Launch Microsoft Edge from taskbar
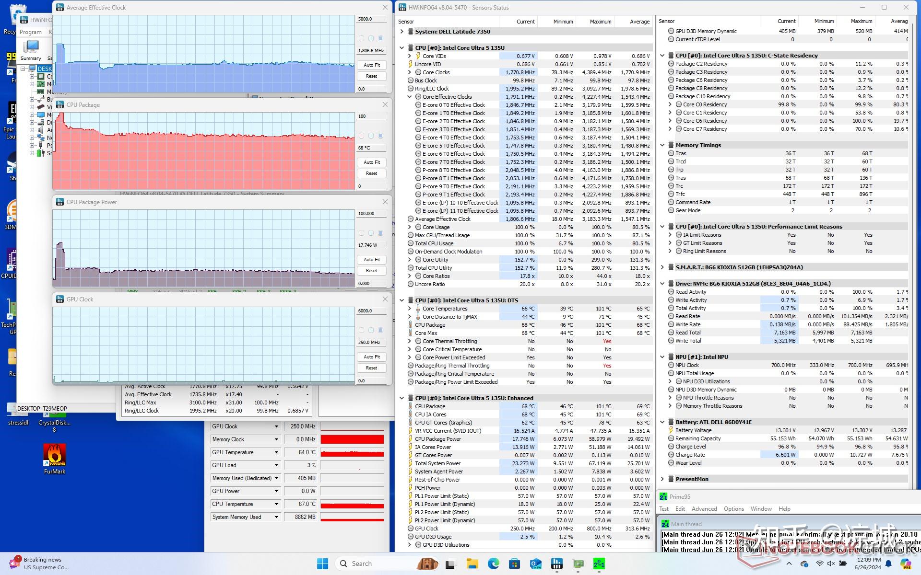The image size is (921, 575). pos(493,563)
